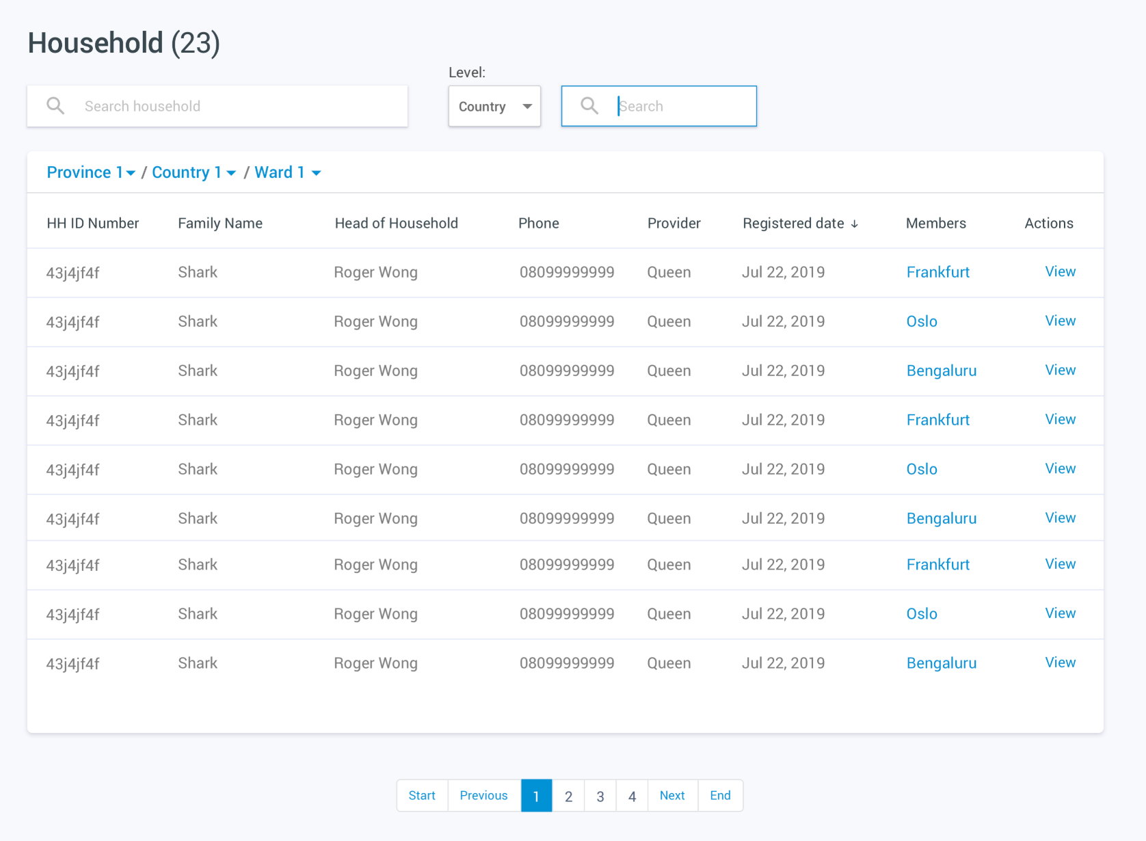The height and width of the screenshot is (841, 1146).
Task: Open Frankfurt members in the first row
Action: tap(937, 272)
